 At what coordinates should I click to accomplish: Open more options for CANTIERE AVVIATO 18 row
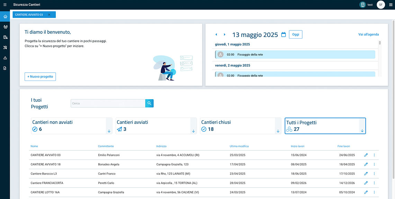click(374, 164)
